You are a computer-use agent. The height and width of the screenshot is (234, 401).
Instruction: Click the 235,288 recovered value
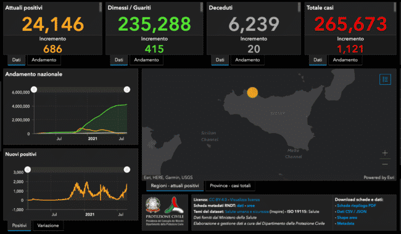tap(154, 24)
